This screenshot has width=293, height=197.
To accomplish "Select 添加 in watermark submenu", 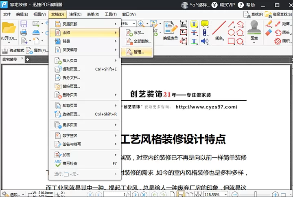I will pyautogui.click(x=136, y=33).
